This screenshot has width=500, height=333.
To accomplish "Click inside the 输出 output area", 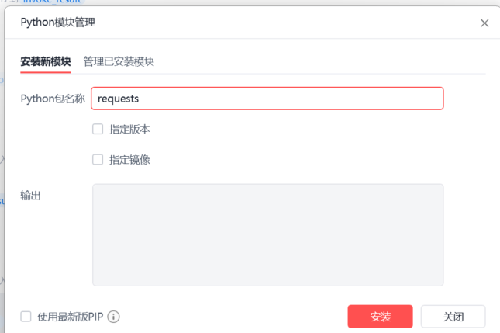I will click(x=267, y=234).
